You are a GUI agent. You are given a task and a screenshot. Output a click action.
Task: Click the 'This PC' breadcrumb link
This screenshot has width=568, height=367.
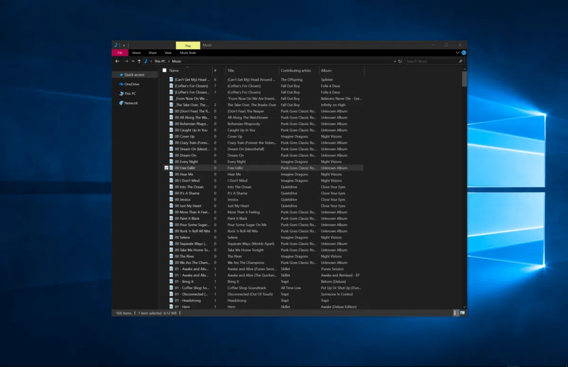coord(160,61)
